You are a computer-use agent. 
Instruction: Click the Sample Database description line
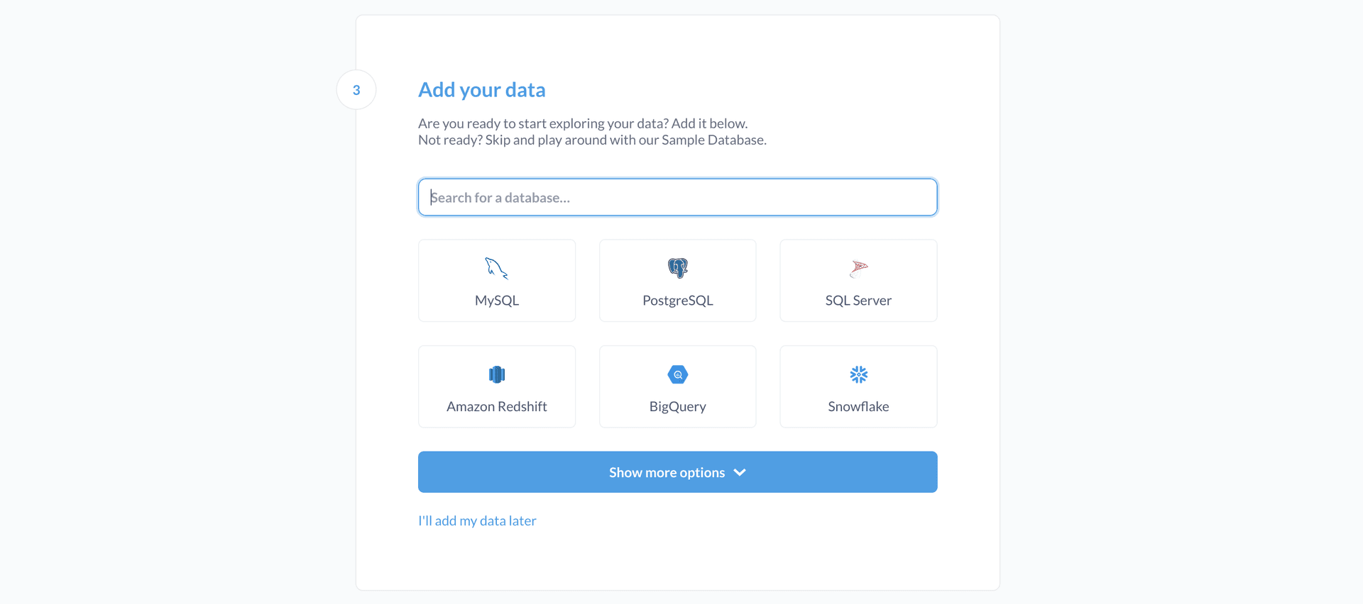coord(592,140)
